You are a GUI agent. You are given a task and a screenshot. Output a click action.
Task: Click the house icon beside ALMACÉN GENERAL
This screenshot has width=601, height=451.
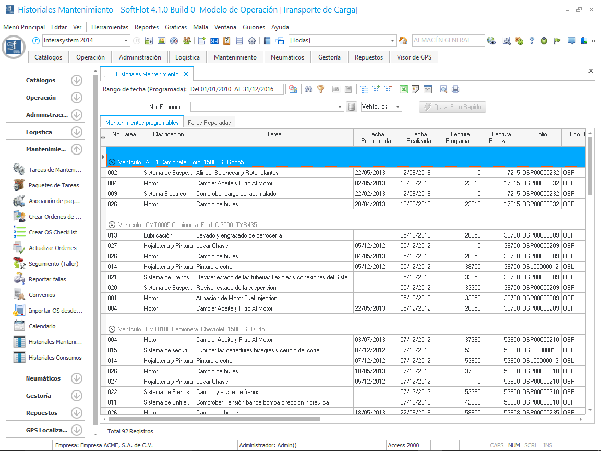click(403, 41)
